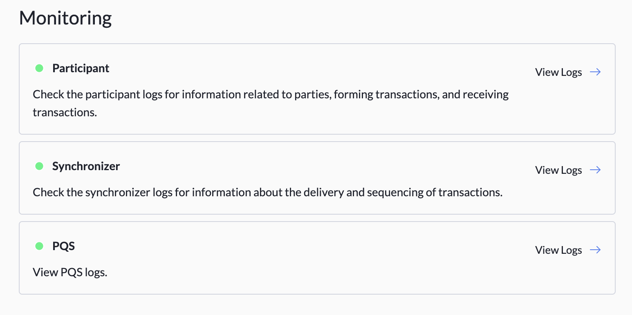This screenshot has height=315, width=632.
Task: Click the arrow icon next to PQS View Logs
Action: click(x=595, y=250)
